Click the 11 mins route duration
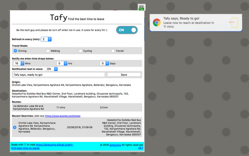 61,108
